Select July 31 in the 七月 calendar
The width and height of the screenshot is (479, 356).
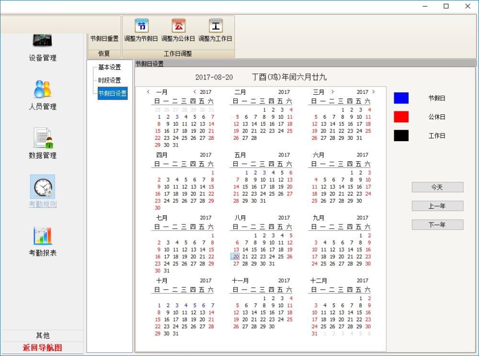(167, 270)
